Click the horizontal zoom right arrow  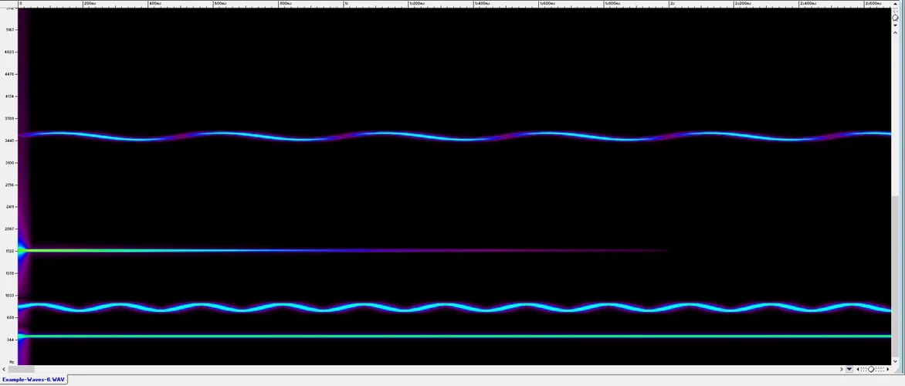tap(888, 369)
